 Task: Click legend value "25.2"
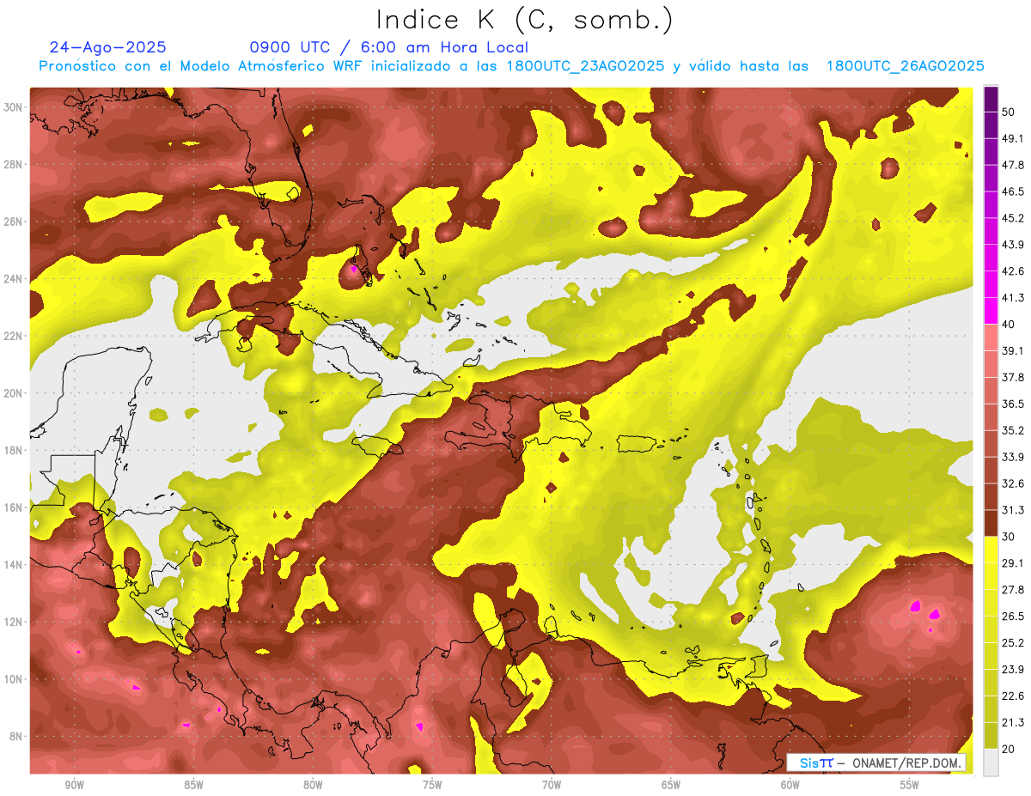click(1013, 642)
